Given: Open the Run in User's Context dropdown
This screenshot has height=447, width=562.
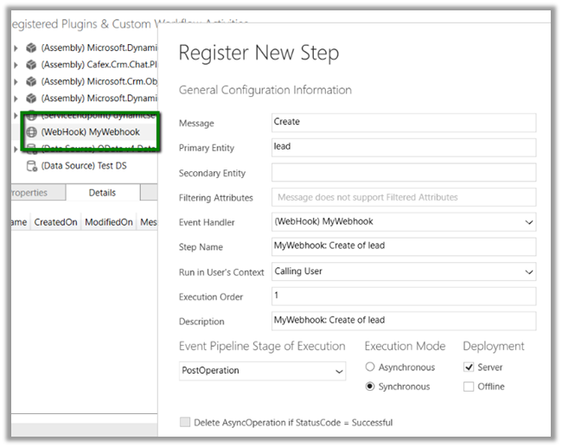Looking at the screenshot, I should point(528,271).
